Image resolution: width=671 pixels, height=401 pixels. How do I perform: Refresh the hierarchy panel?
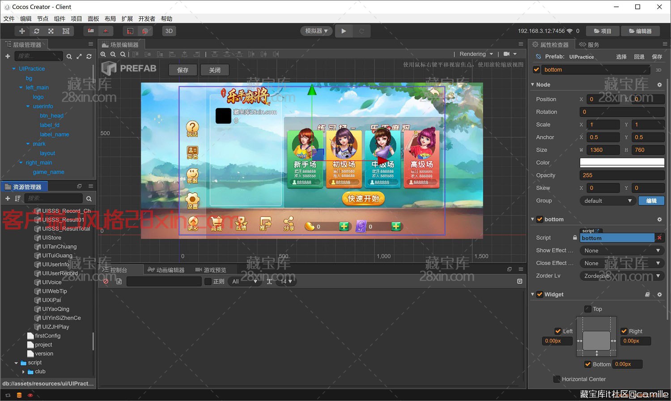pyautogui.click(x=89, y=56)
